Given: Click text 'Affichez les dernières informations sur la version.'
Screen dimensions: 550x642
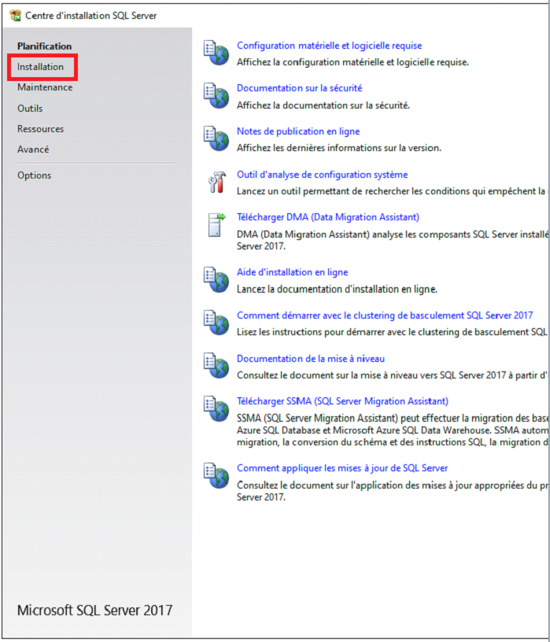Looking at the screenshot, I should (x=339, y=148).
